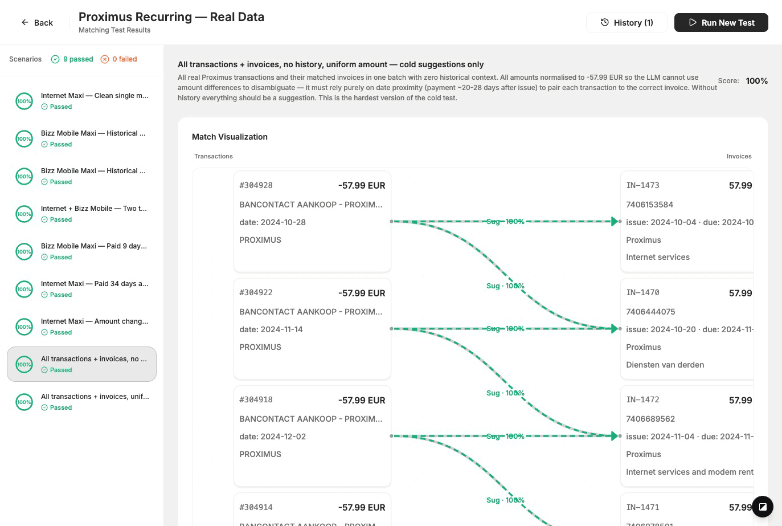Screen dimensions: 782x526
Task: Open History (1)
Action: tap(627, 22)
